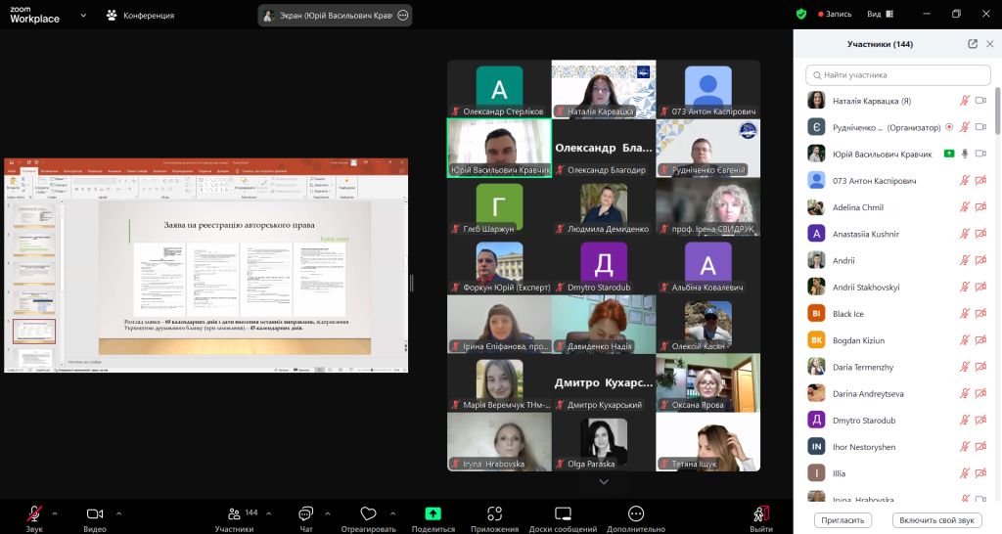The height and width of the screenshot is (534, 1002).
Task: Click the green Share screen icon
Action: (433, 513)
